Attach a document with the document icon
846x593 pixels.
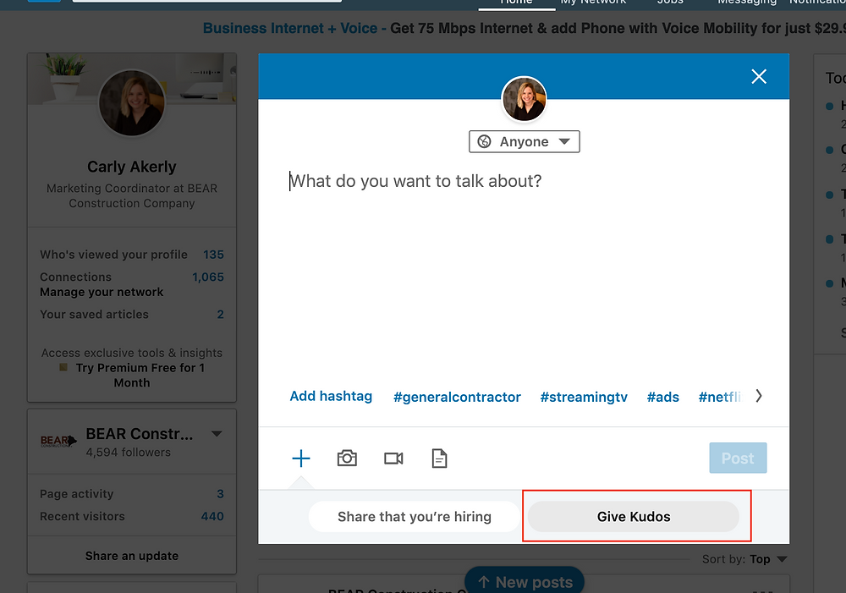pyautogui.click(x=439, y=458)
